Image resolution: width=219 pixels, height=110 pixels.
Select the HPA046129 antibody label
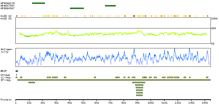tap(7, 3)
